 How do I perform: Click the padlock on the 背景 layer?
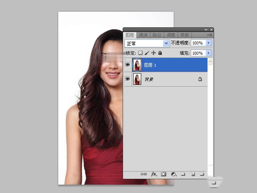[x=200, y=79]
